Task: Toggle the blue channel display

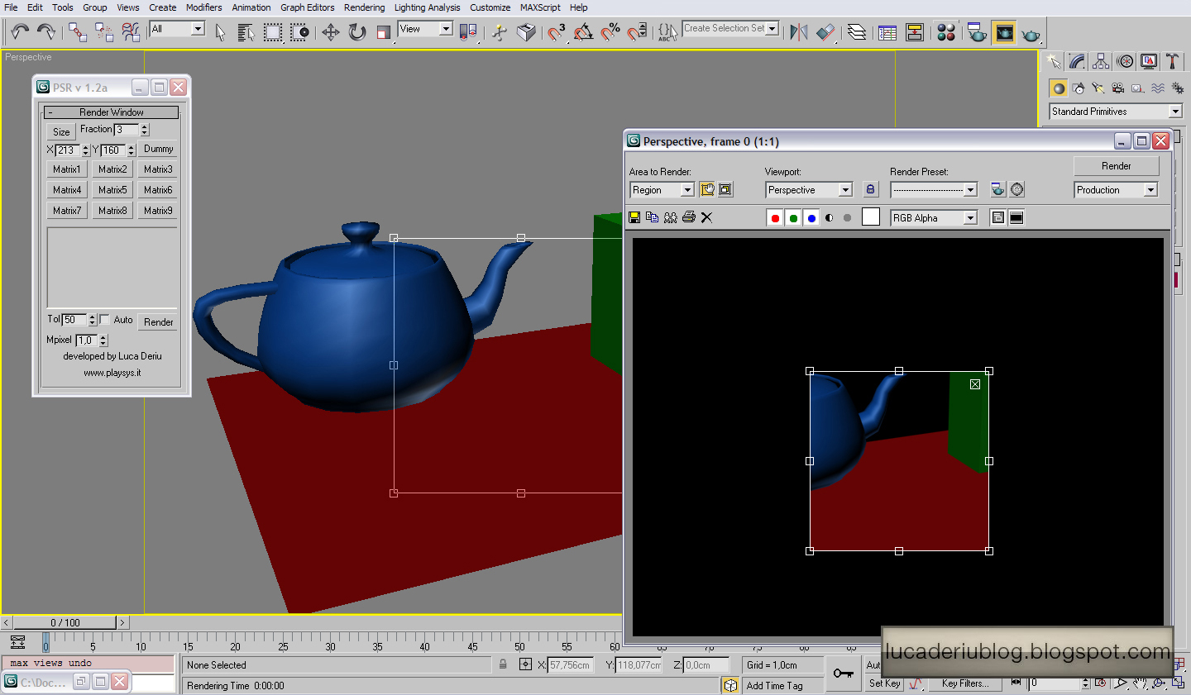Action: 811,217
